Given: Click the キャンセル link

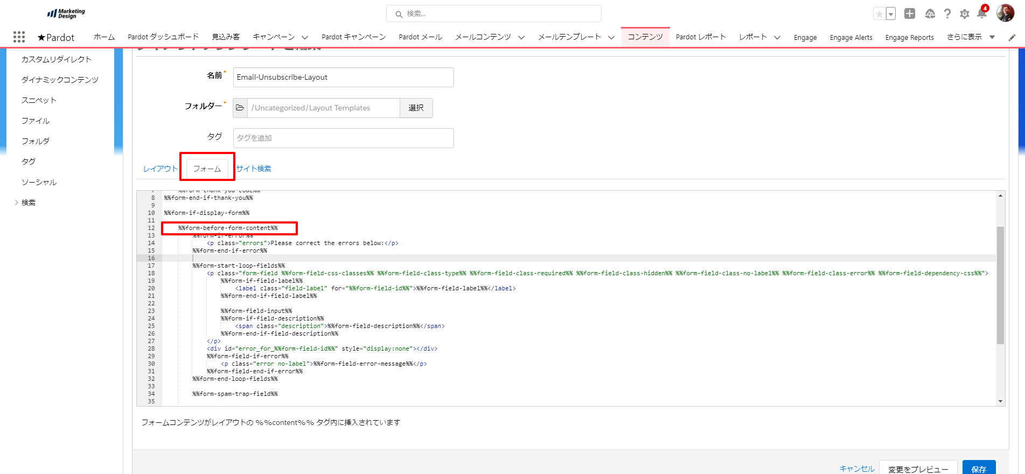Looking at the screenshot, I should (x=856, y=469).
